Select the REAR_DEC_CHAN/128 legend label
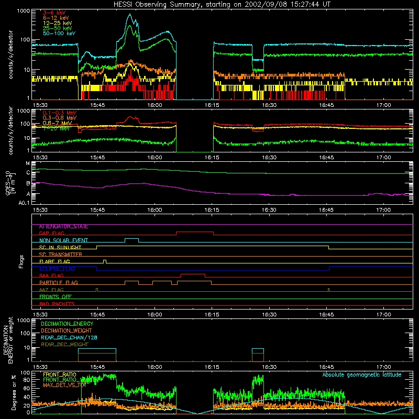Screen dimensions: 419x419 coord(69,338)
